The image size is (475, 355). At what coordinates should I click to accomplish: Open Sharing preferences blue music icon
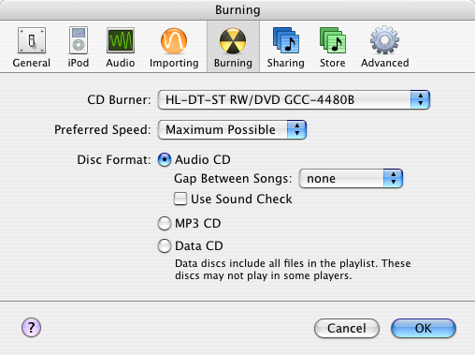[x=286, y=40]
